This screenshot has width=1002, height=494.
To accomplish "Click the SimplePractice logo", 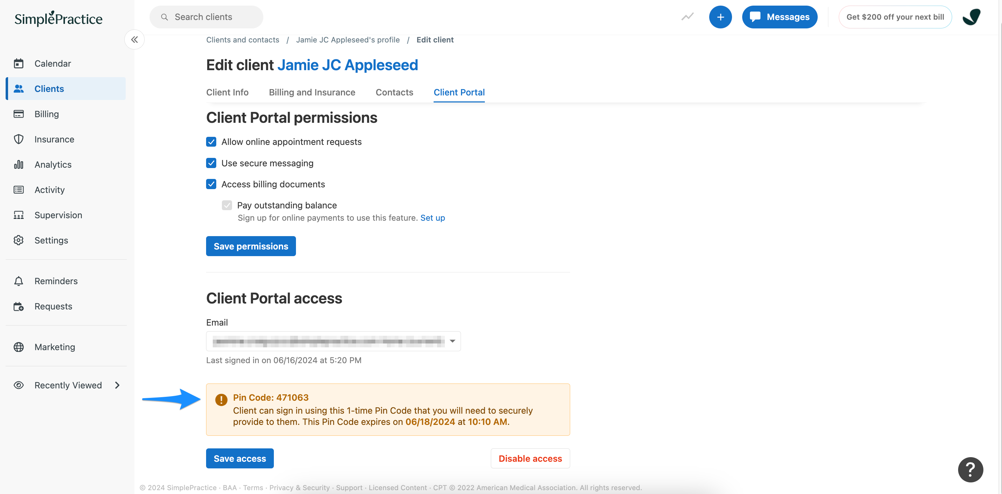I will [x=58, y=18].
